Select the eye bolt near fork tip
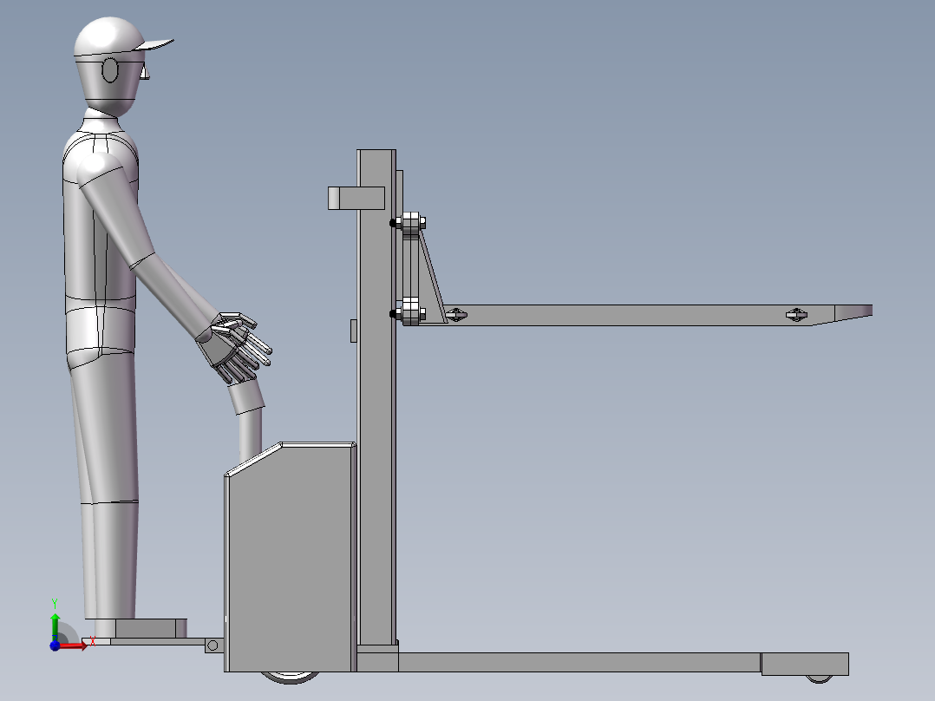The height and width of the screenshot is (701, 935). point(796,314)
